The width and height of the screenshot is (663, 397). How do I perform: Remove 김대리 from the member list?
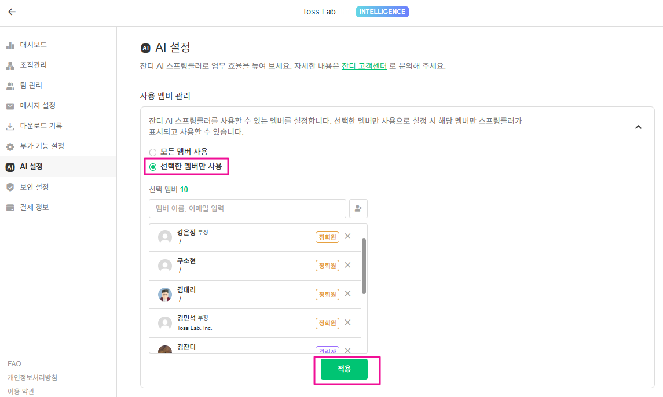[x=347, y=293]
